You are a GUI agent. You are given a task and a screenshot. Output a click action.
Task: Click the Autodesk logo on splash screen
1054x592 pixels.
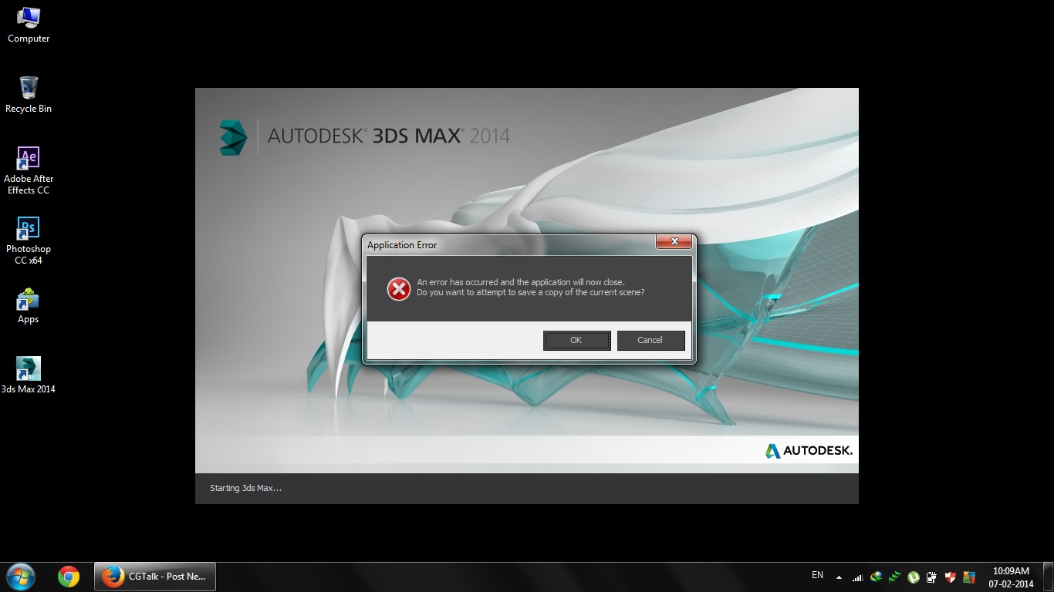click(x=809, y=451)
